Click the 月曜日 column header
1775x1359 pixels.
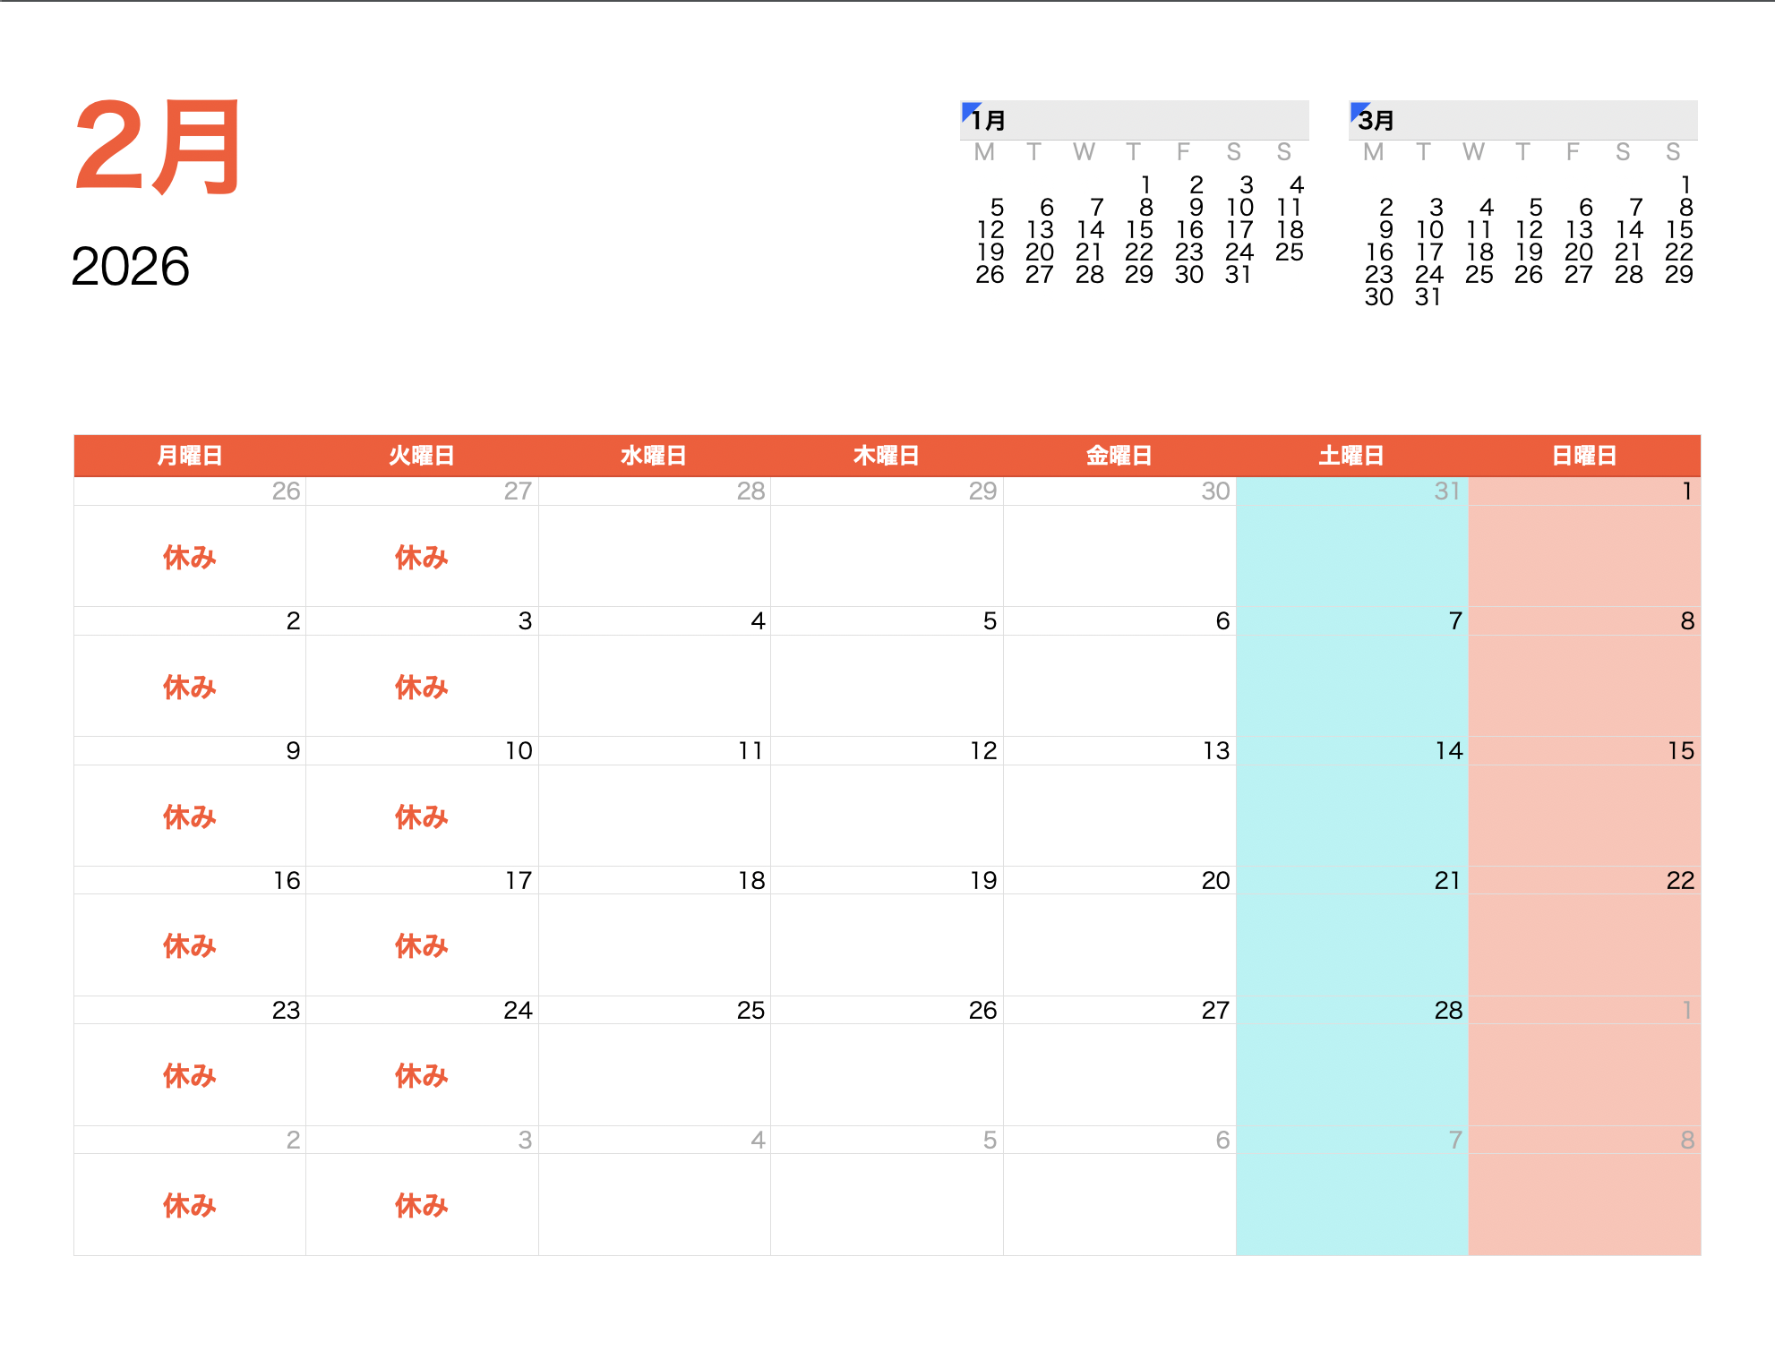(x=189, y=456)
